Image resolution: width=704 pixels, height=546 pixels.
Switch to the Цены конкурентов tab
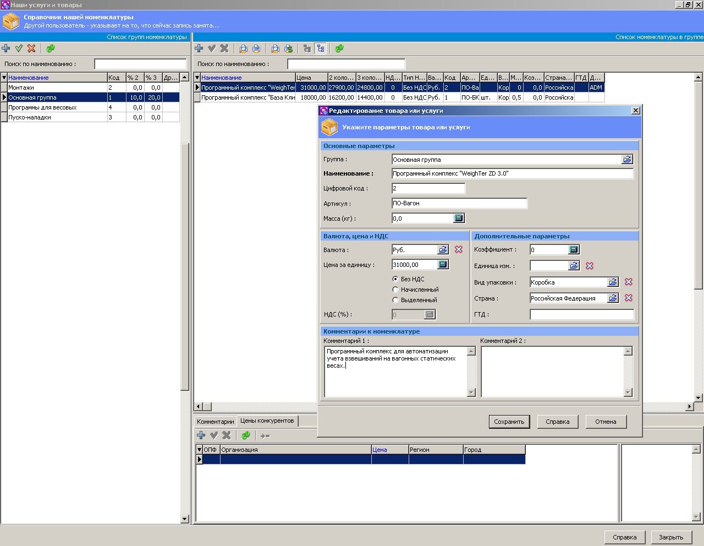click(267, 421)
